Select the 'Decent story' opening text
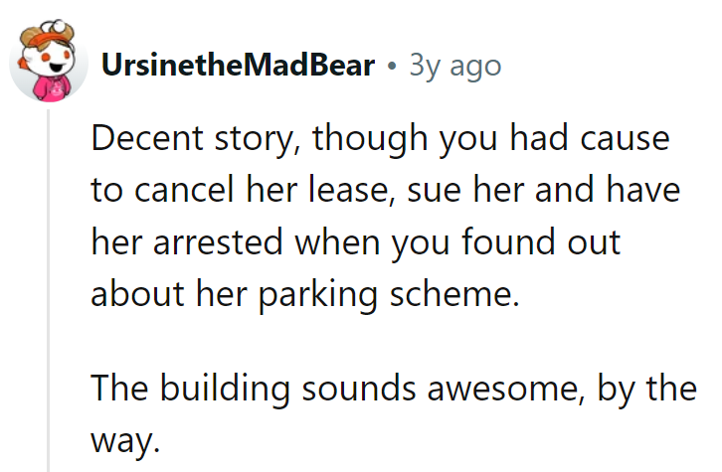 (193, 138)
